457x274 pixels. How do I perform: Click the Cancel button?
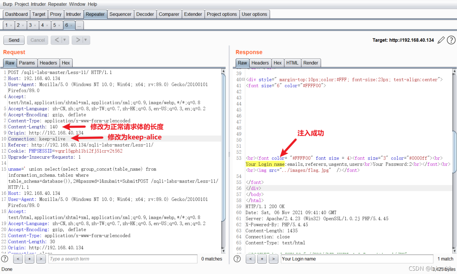[x=37, y=40]
